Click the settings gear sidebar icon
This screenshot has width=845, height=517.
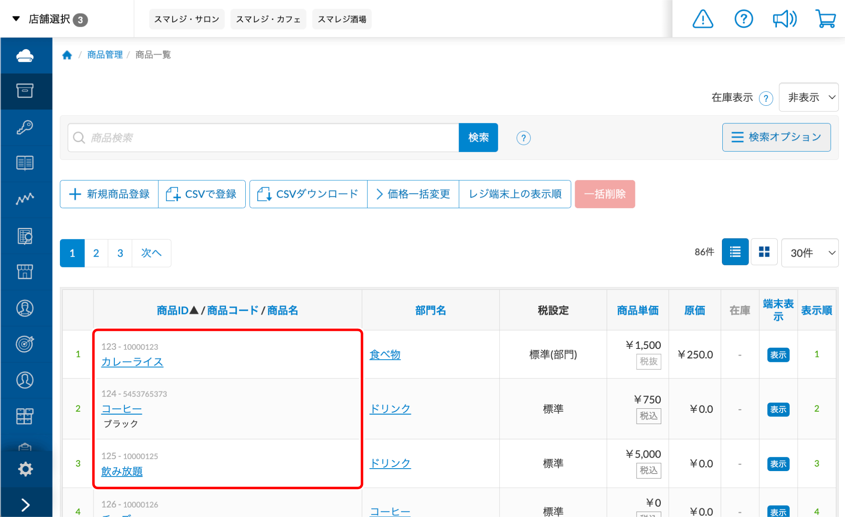(x=25, y=469)
